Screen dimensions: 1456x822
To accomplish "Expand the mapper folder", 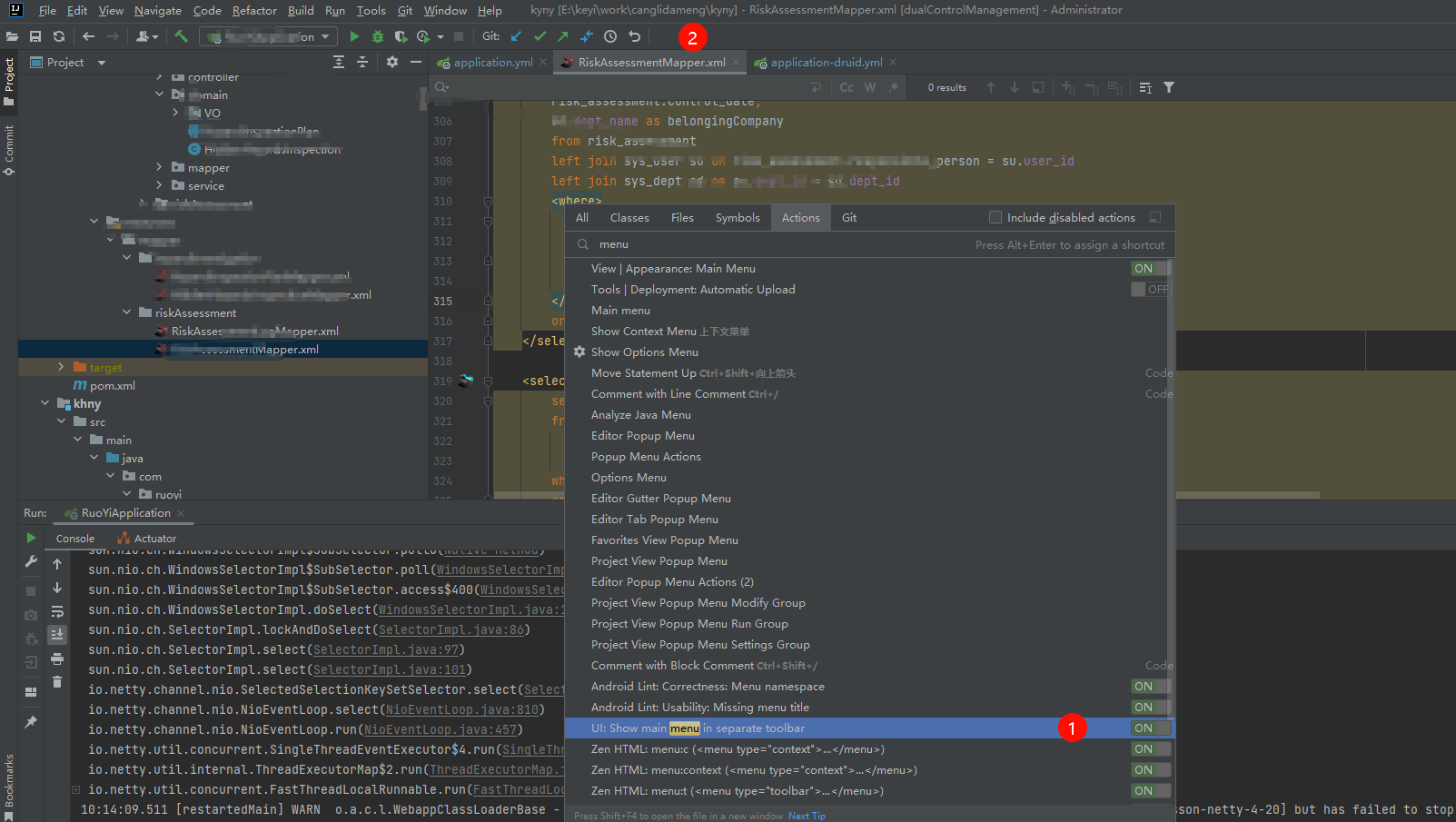I will [x=159, y=167].
